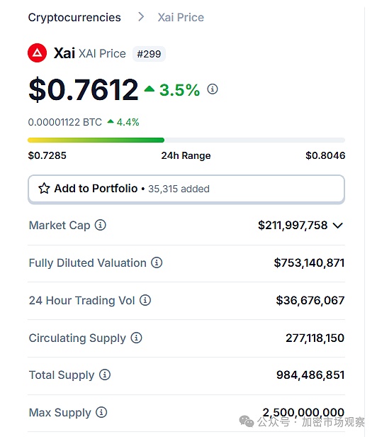The height and width of the screenshot is (437, 377).
Task: Open Market Cap info tooltip icon
Action: 101,225
